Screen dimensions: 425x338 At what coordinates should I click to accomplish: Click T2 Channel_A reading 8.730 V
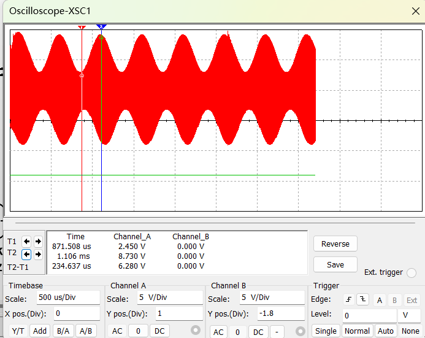[132, 256]
